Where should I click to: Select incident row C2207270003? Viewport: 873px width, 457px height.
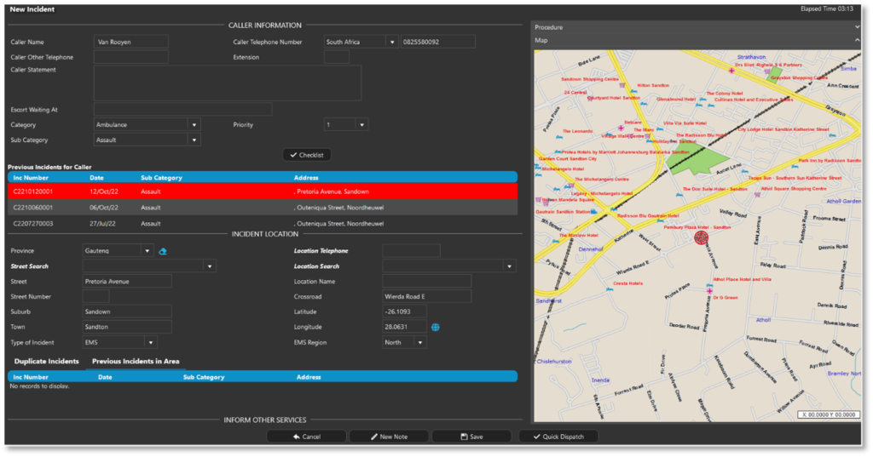click(x=263, y=224)
